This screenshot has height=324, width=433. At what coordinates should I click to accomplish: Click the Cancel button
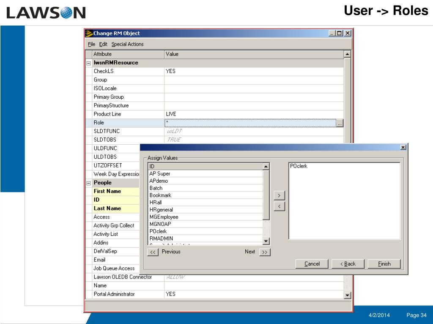[x=312, y=264]
